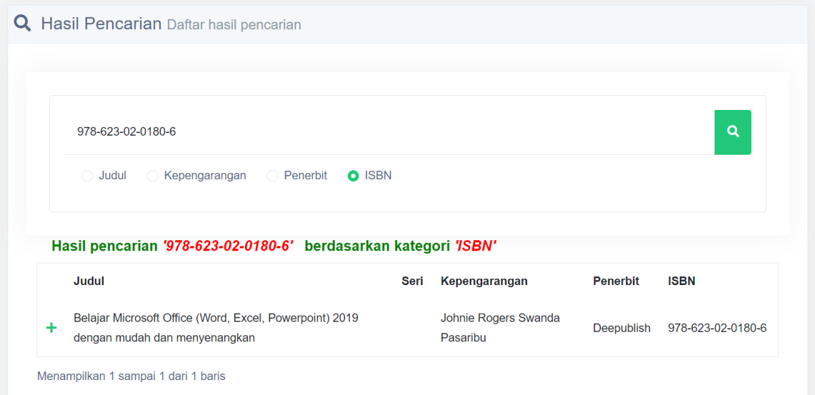
Task: Click the Menampilkan 1 sampai 1 dari 1 baris label
Action: click(131, 375)
